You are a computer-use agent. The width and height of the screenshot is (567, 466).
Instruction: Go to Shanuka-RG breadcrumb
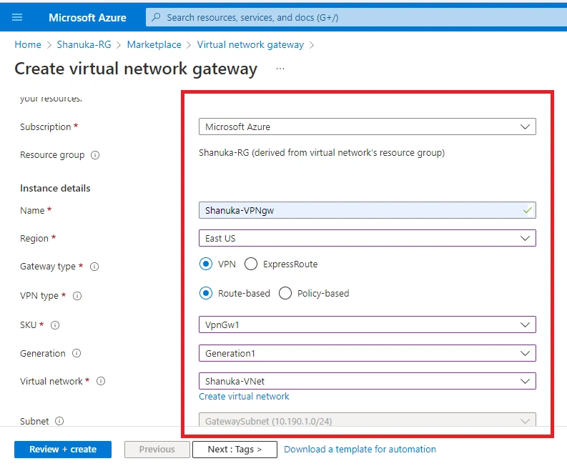pos(84,44)
